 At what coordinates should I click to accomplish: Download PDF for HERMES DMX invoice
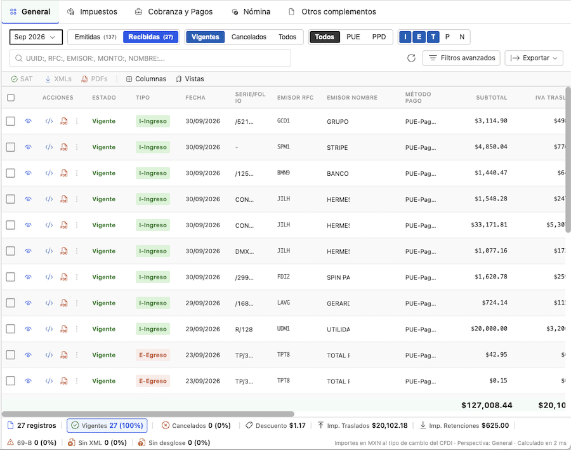tap(64, 251)
